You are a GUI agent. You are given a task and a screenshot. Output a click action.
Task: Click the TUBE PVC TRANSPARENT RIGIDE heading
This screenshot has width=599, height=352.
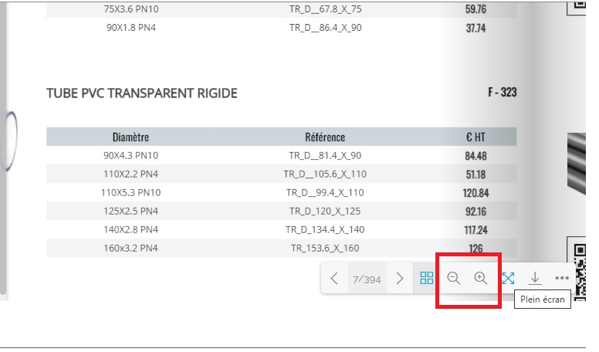click(142, 93)
